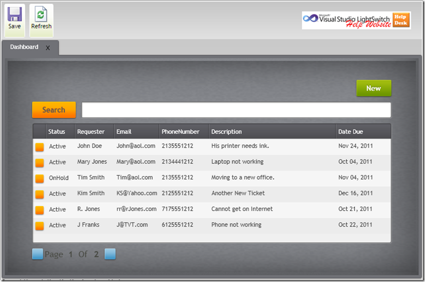Select the OnHold status cell
Screen dimensions: 425x282
click(58, 178)
